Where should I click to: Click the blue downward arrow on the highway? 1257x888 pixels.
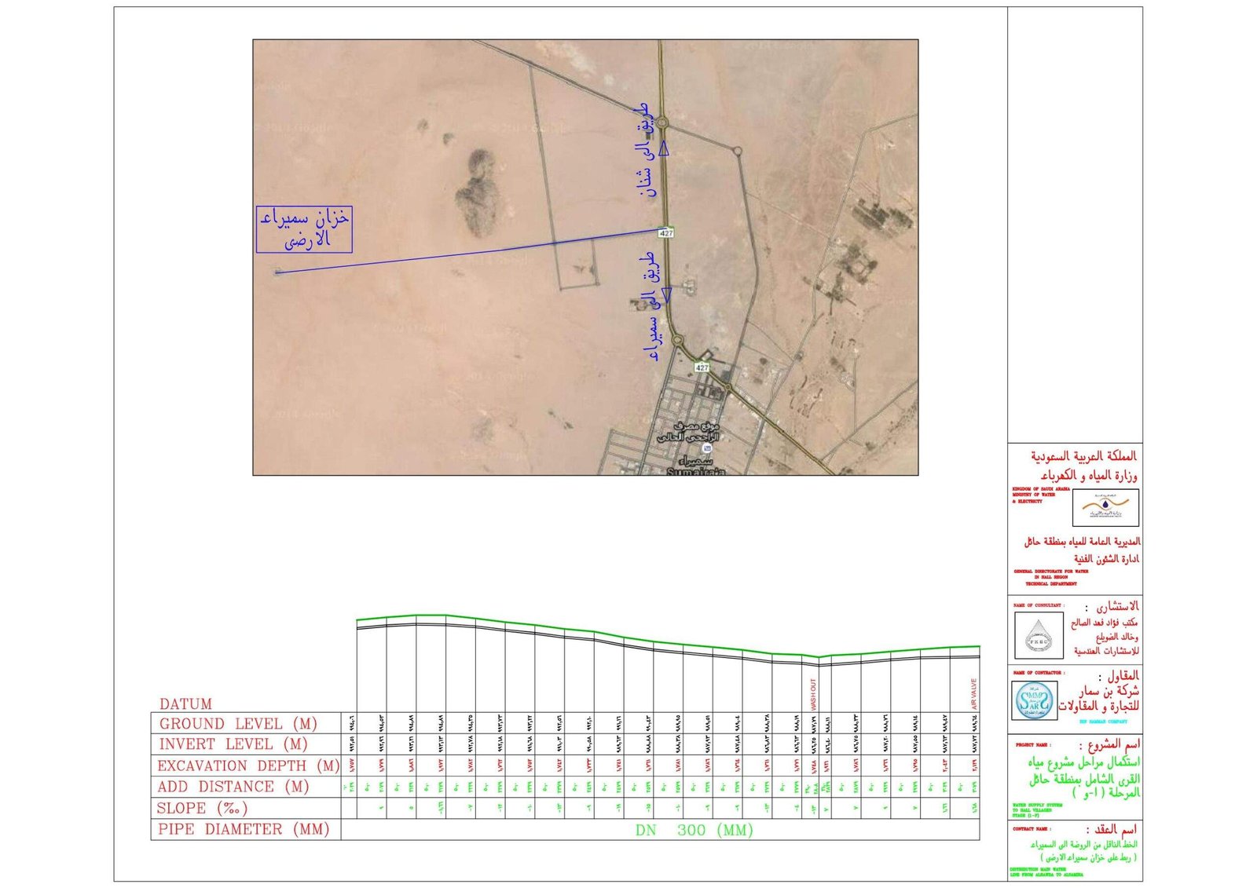666,294
